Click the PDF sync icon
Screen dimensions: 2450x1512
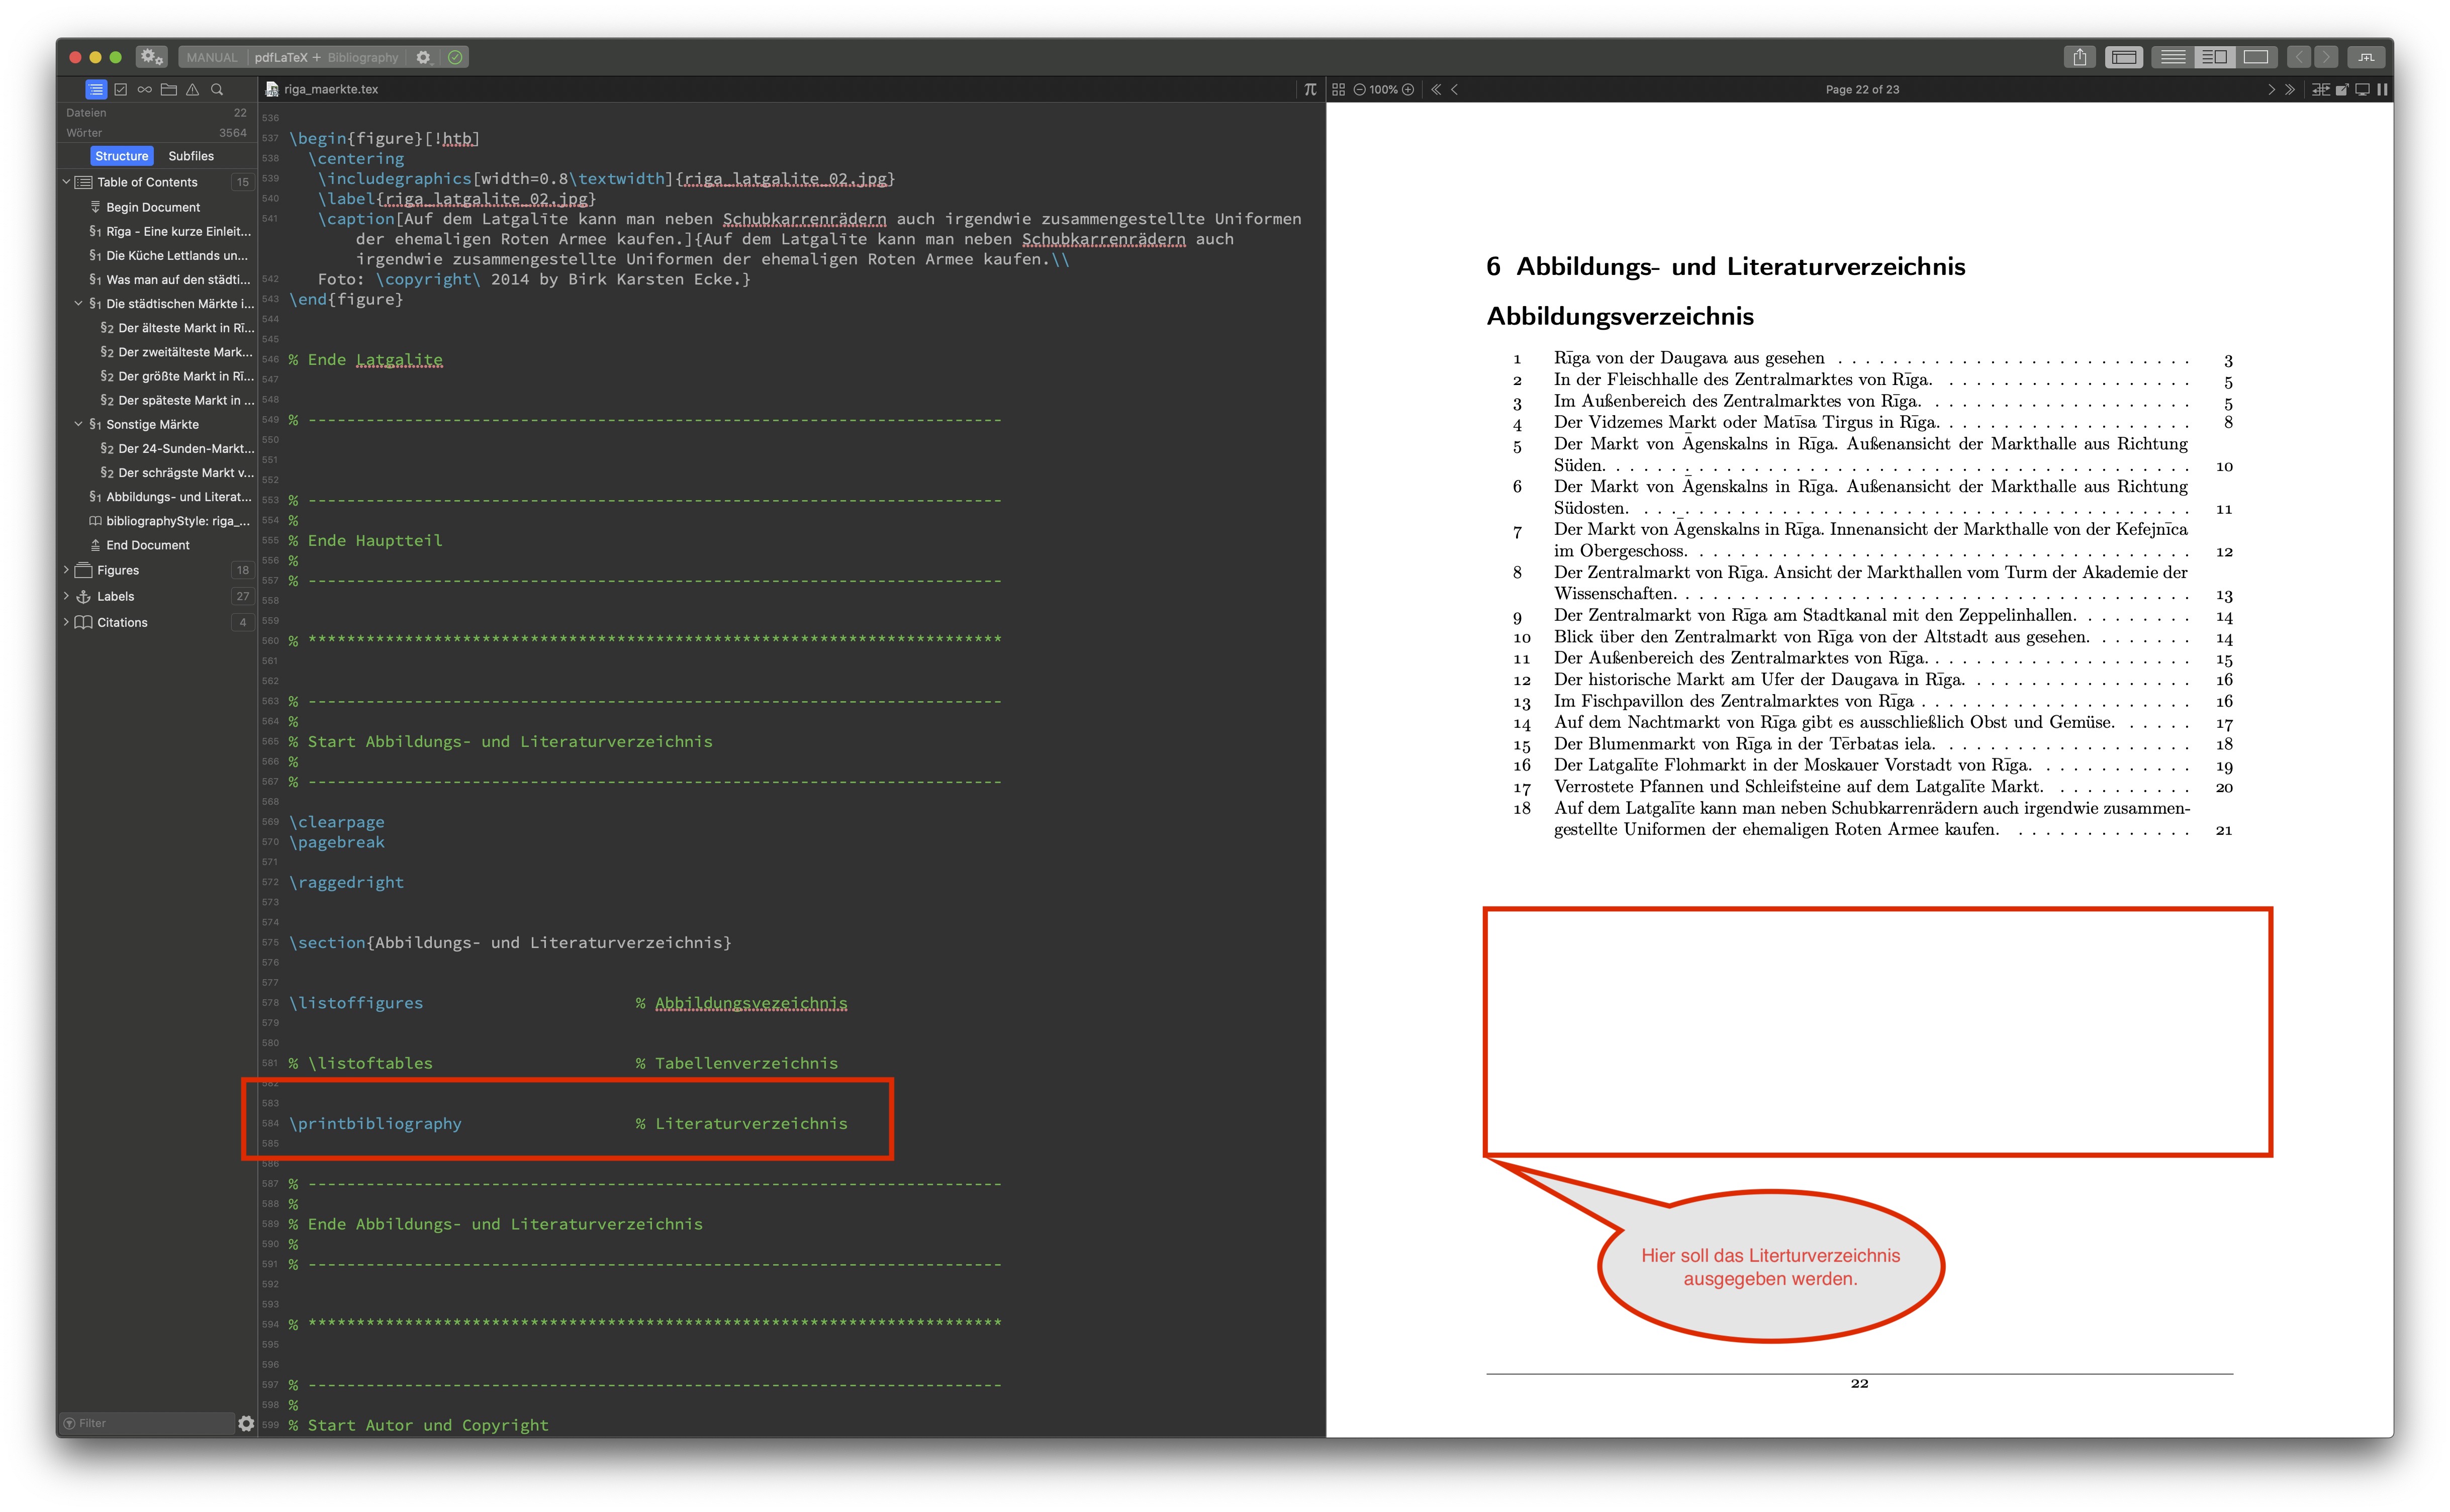pos(2321,89)
